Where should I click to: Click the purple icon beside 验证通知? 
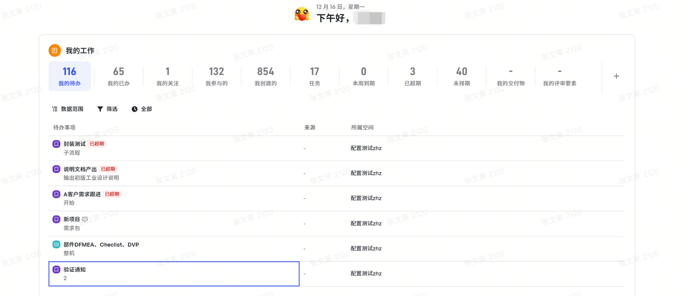click(x=56, y=270)
